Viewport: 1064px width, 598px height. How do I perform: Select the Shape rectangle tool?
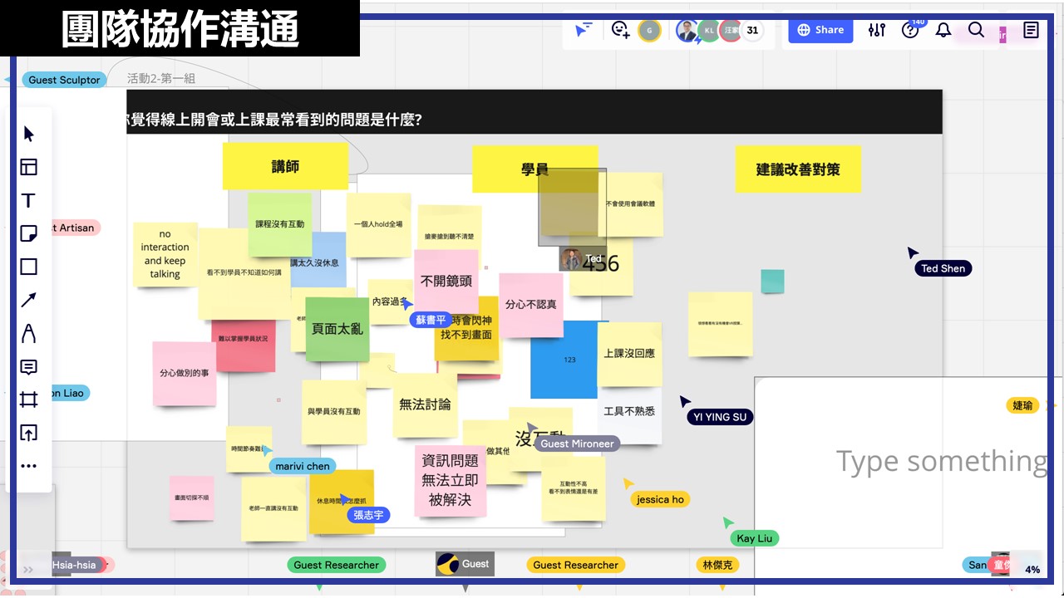pyautogui.click(x=29, y=267)
